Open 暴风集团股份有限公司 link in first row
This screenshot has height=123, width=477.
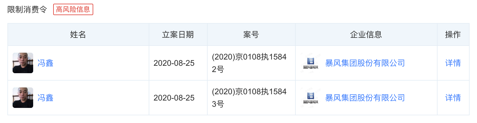(365, 63)
